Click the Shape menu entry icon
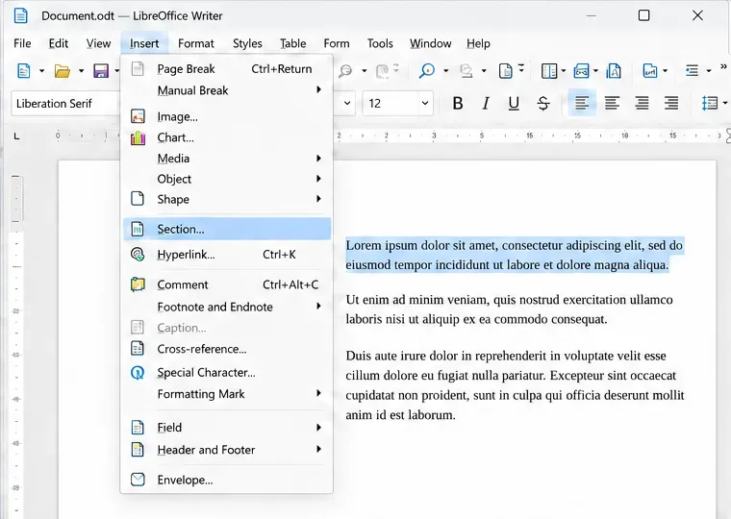The width and height of the screenshot is (731, 519). pyautogui.click(x=138, y=198)
